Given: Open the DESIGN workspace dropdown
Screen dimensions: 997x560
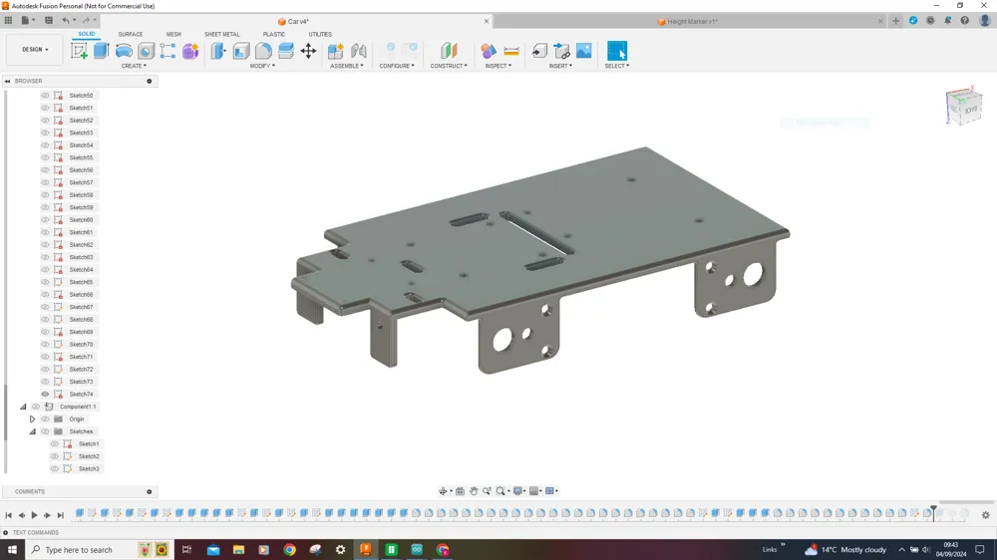Looking at the screenshot, I should coord(35,50).
